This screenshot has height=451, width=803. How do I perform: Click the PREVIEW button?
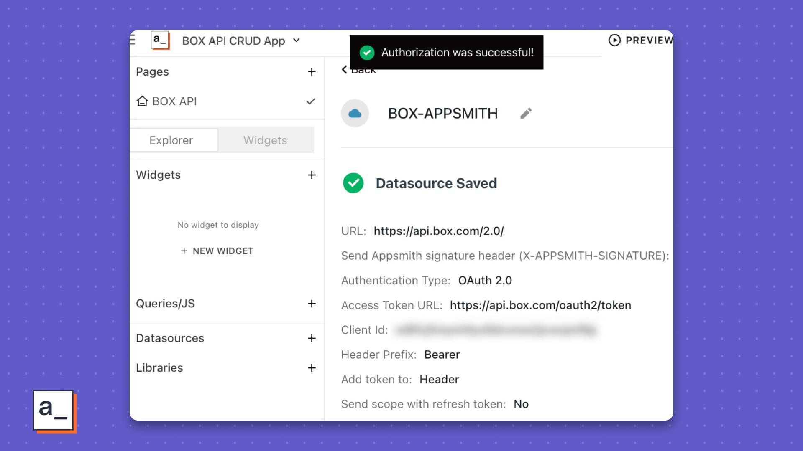pos(641,40)
